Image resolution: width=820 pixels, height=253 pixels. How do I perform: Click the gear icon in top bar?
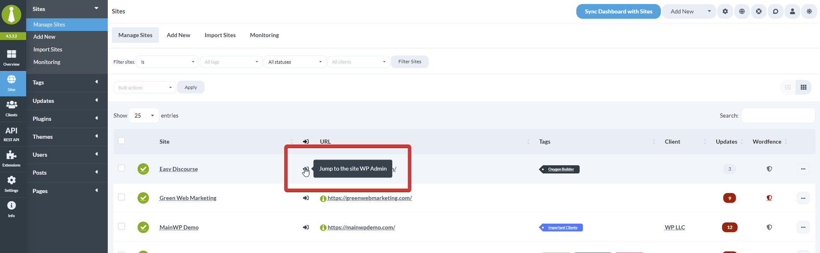[x=725, y=11]
